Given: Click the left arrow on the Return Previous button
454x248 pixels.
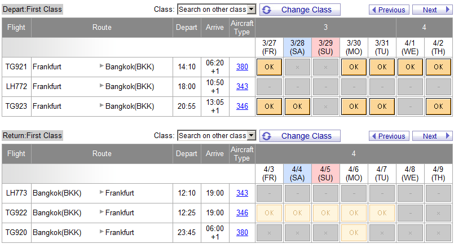Looking at the screenshot, I should click(x=374, y=136).
